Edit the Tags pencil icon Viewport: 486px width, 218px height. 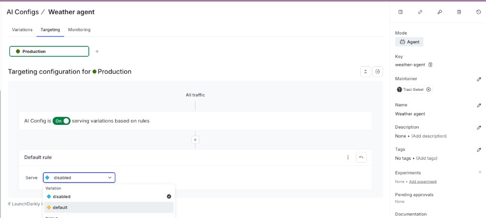[x=479, y=150]
